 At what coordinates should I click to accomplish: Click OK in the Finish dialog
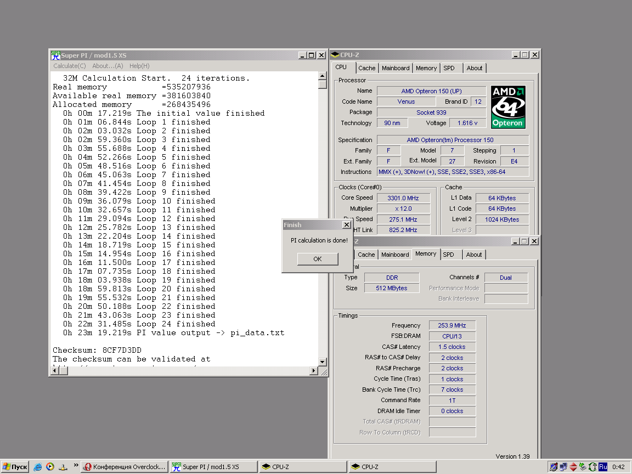tap(318, 259)
